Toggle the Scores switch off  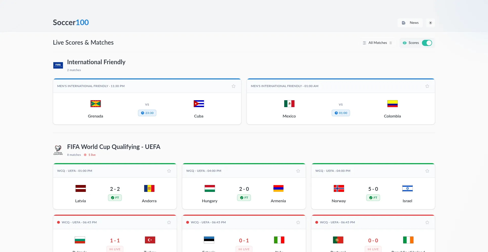tap(427, 43)
